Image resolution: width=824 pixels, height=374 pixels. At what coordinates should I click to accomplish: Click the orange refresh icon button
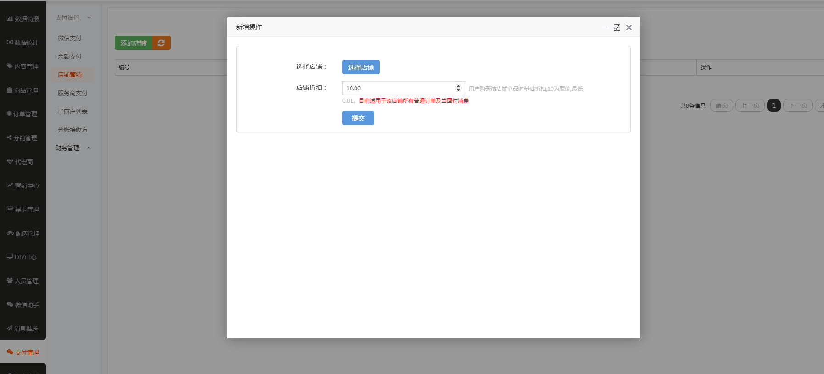[x=161, y=43]
